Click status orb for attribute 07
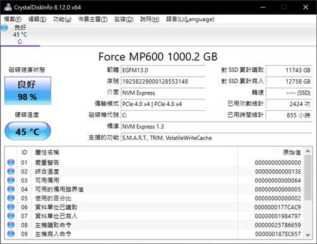The image size is (317, 244). pyautogui.click(x=11, y=216)
